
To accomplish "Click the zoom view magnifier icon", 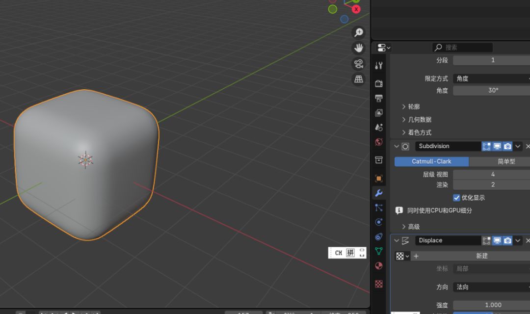I will click(x=359, y=32).
